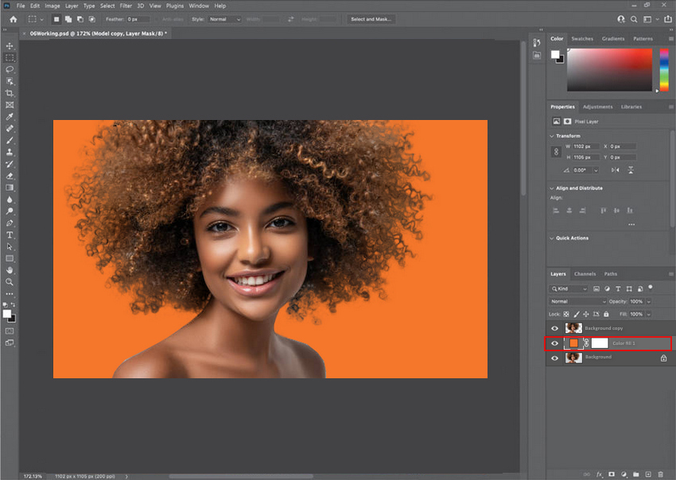This screenshot has height=480, width=676.
Task: Select the Gradient tool
Action: coord(10,188)
